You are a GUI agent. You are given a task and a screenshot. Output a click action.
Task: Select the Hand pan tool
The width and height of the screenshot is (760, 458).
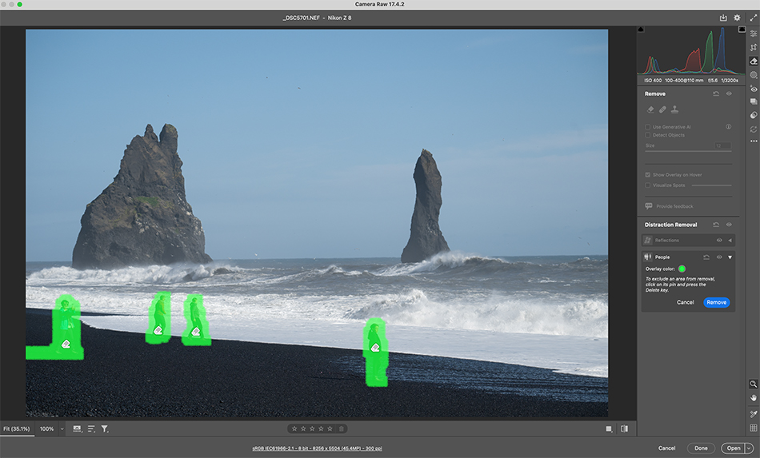(x=754, y=397)
